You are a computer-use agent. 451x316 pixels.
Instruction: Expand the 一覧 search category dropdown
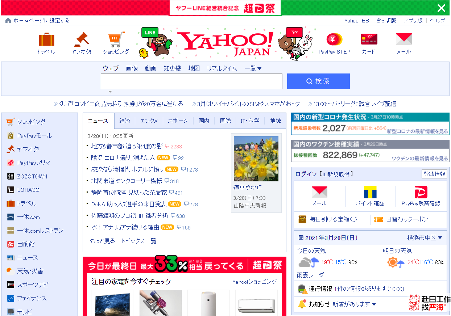(253, 68)
